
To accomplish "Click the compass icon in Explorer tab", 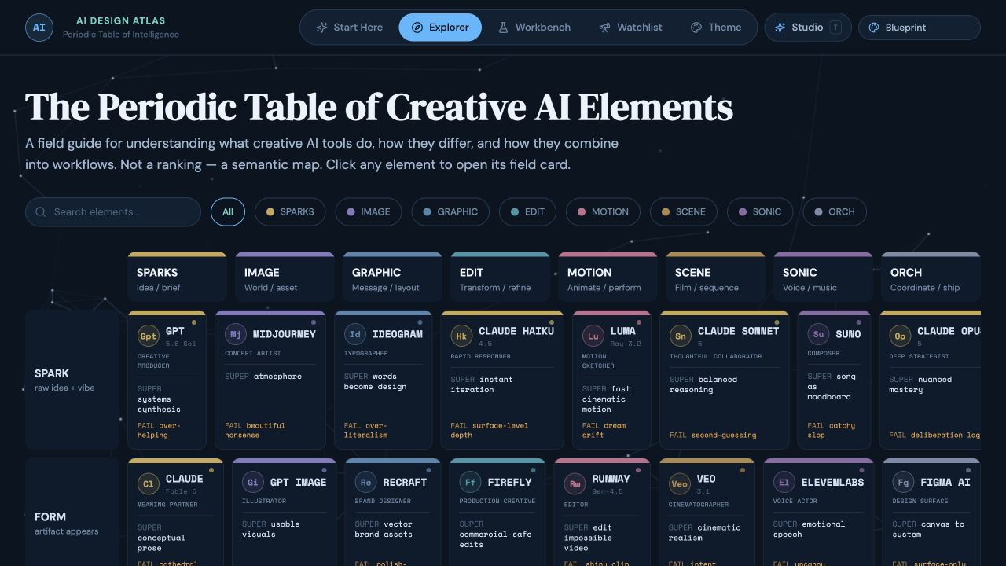I will pos(417,28).
